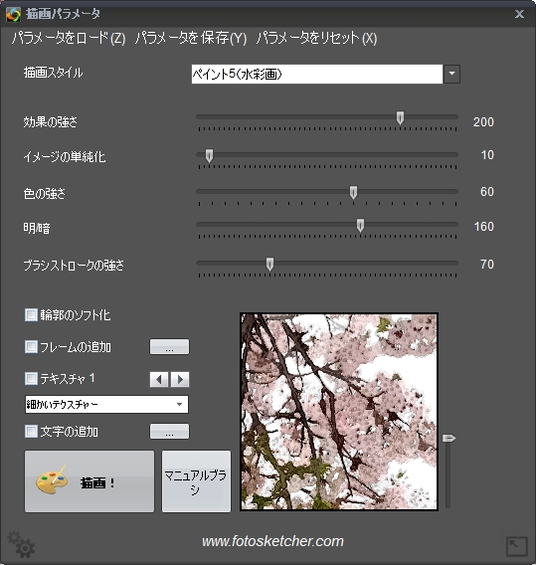
Task: Enable 輪郭のソフト化 checkbox
Action: click(31, 314)
